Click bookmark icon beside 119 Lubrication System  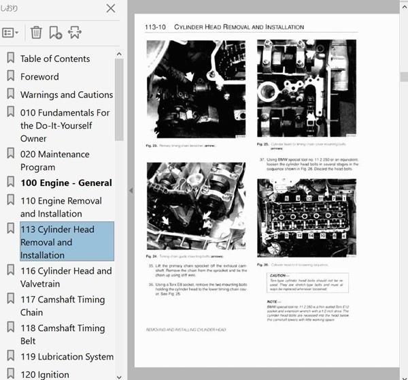[10, 355]
